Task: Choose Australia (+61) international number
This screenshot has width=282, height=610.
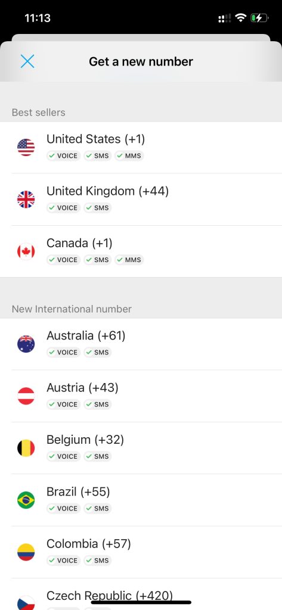Action: coord(141,344)
